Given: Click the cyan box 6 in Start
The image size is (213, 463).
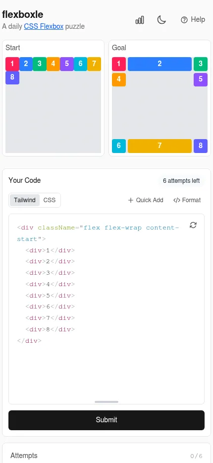Looking at the screenshot, I should (x=80, y=64).
